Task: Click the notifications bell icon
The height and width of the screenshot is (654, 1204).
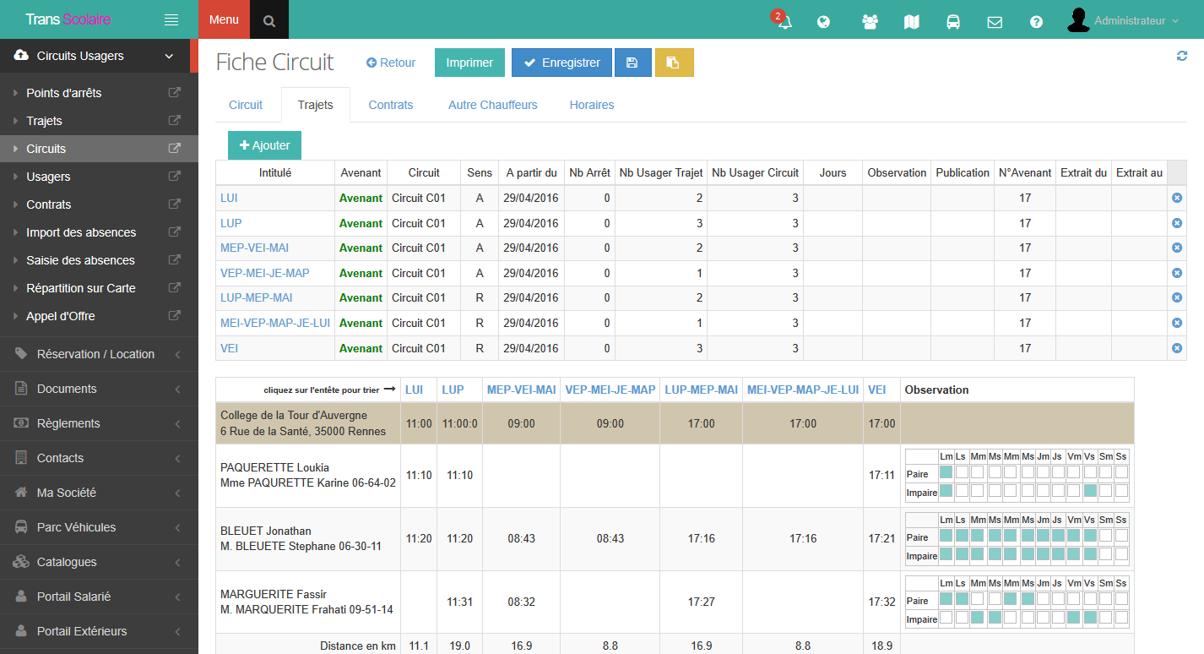Action: pos(784,22)
